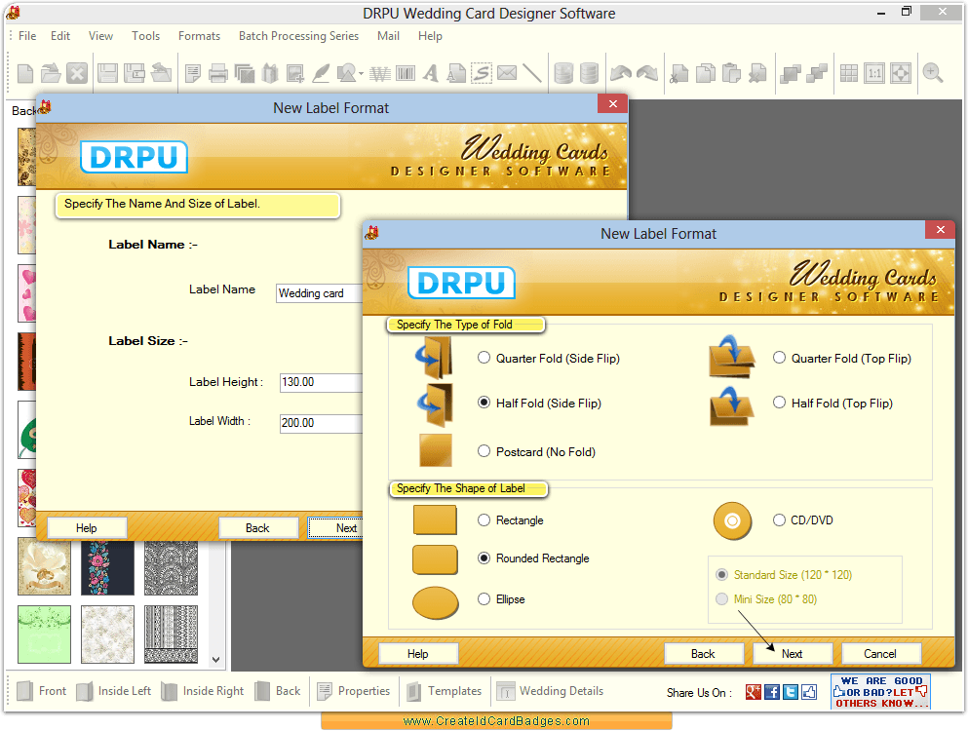Click the Label Height input field
Image resolution: width=968 pixels, height=731 pixels.
[321, 382]
